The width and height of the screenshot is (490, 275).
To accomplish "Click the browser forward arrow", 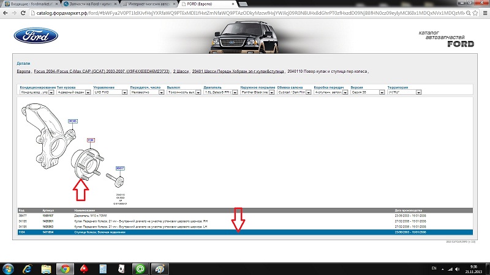I will 14,13.
